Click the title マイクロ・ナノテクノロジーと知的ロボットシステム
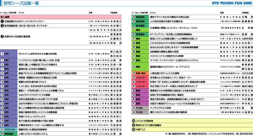The height and width of the screenshot is (136, 253). (174, 60)
